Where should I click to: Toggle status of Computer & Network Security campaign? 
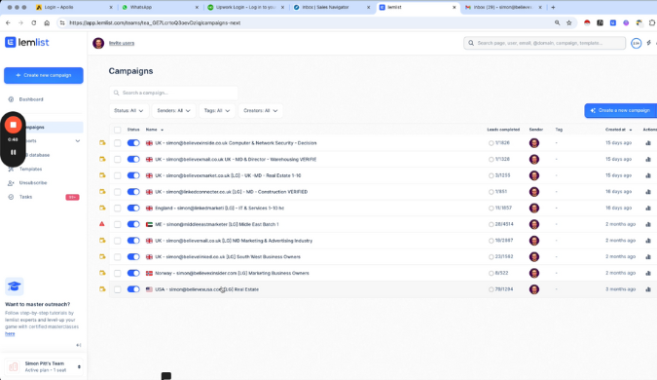point(133,143)
